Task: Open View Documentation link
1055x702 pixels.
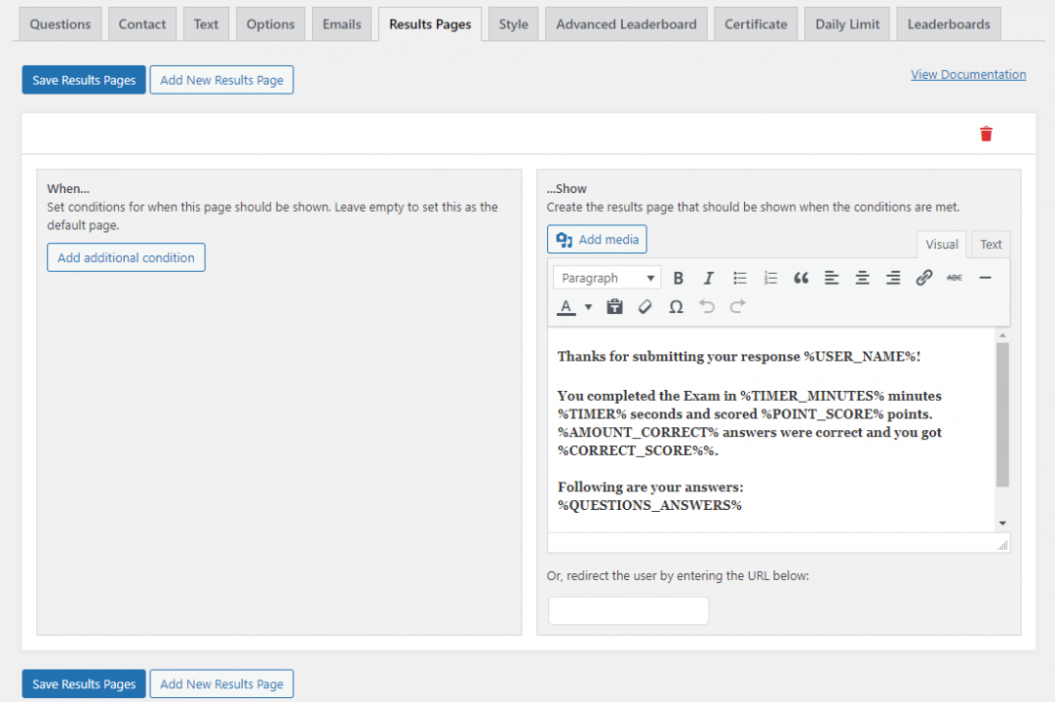Action: click(x=967, y=73)
